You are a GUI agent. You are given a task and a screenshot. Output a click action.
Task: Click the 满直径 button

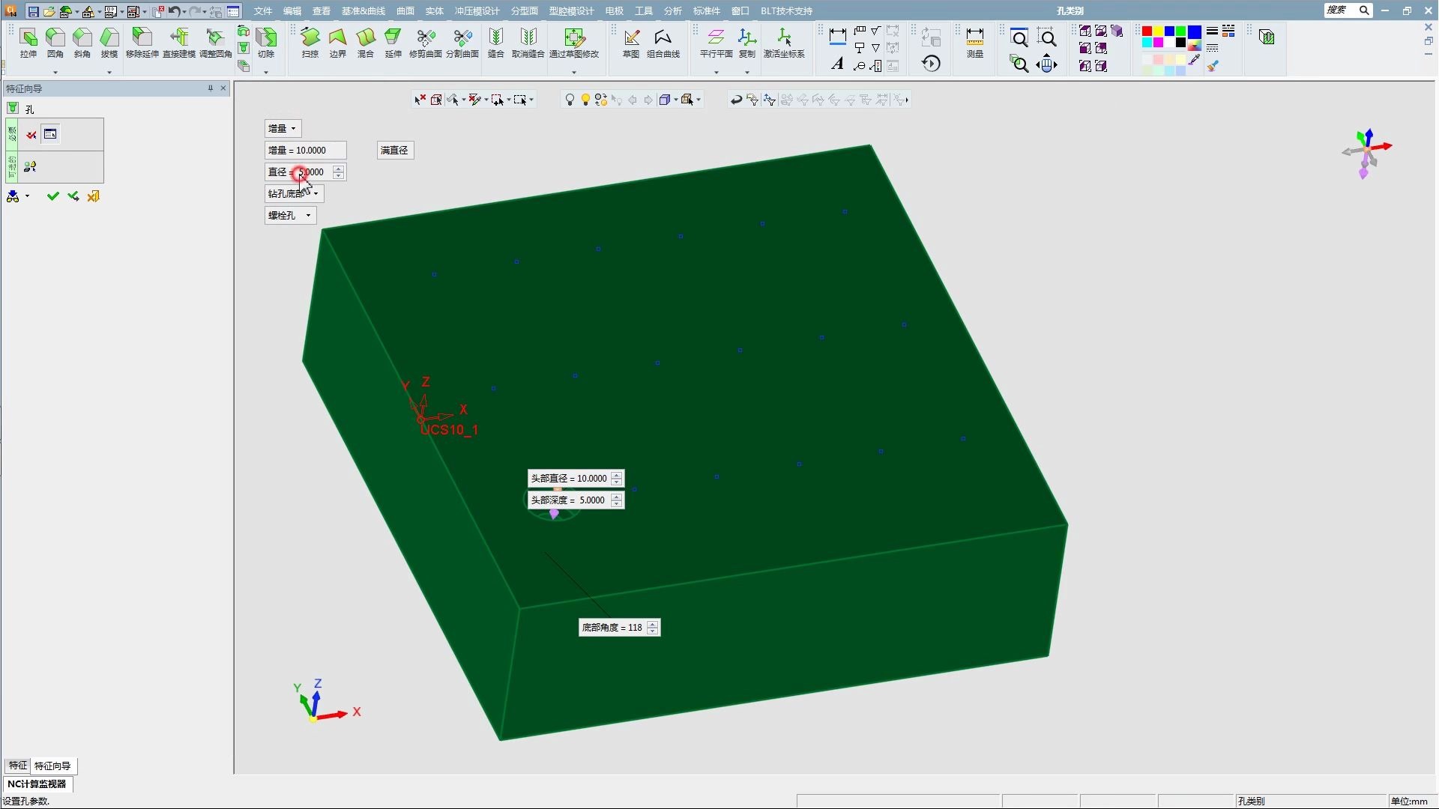tap(394, 150)
